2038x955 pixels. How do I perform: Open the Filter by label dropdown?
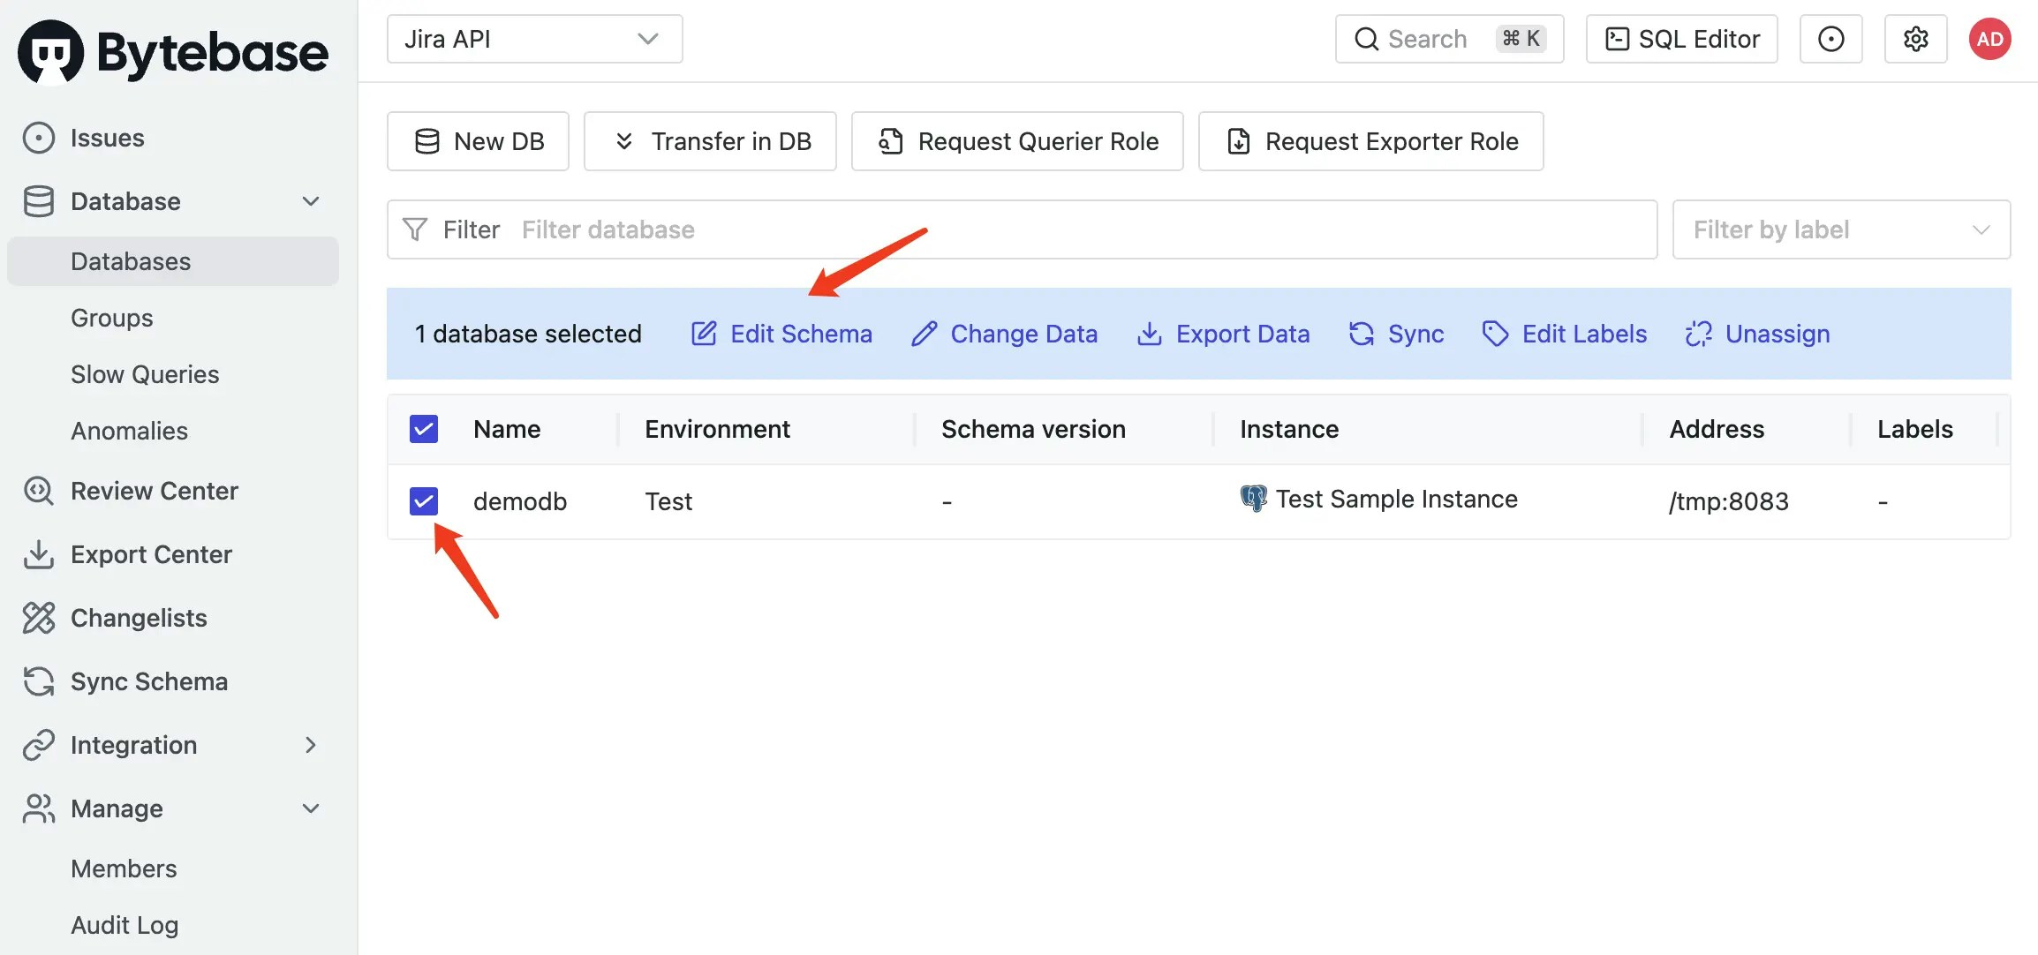(x=1841, y=229)
